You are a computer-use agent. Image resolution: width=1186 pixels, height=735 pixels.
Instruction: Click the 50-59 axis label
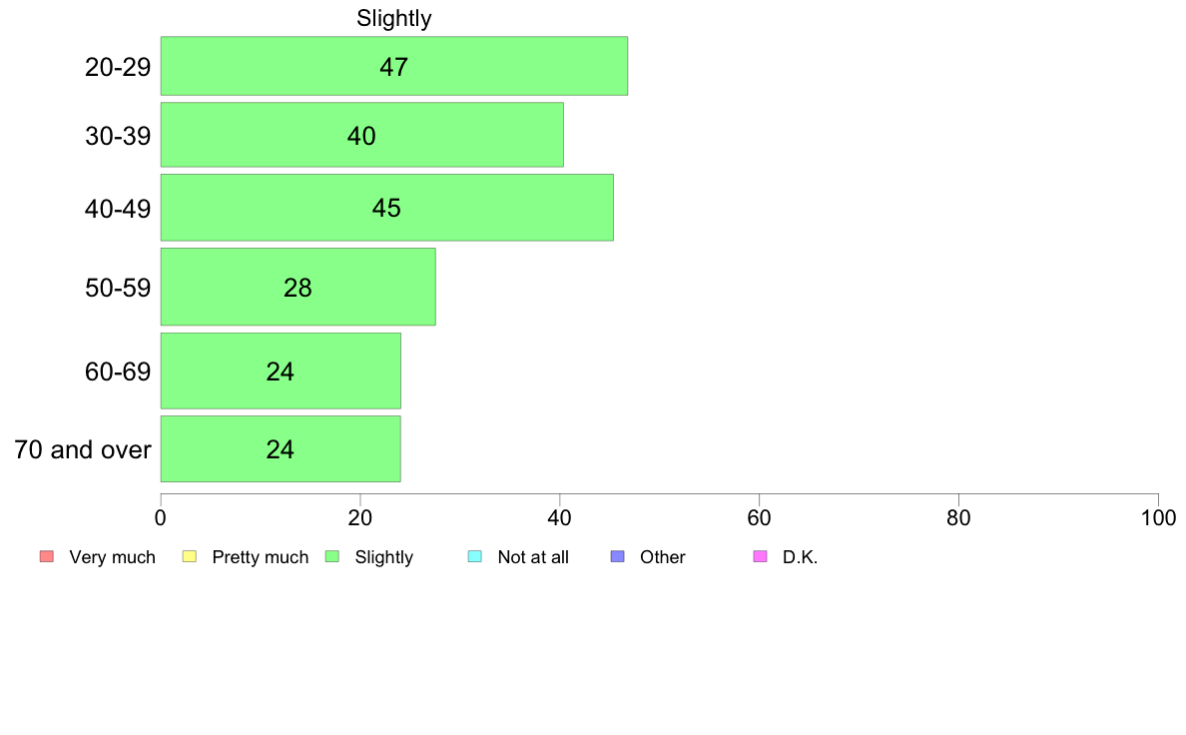pos(118,288)
